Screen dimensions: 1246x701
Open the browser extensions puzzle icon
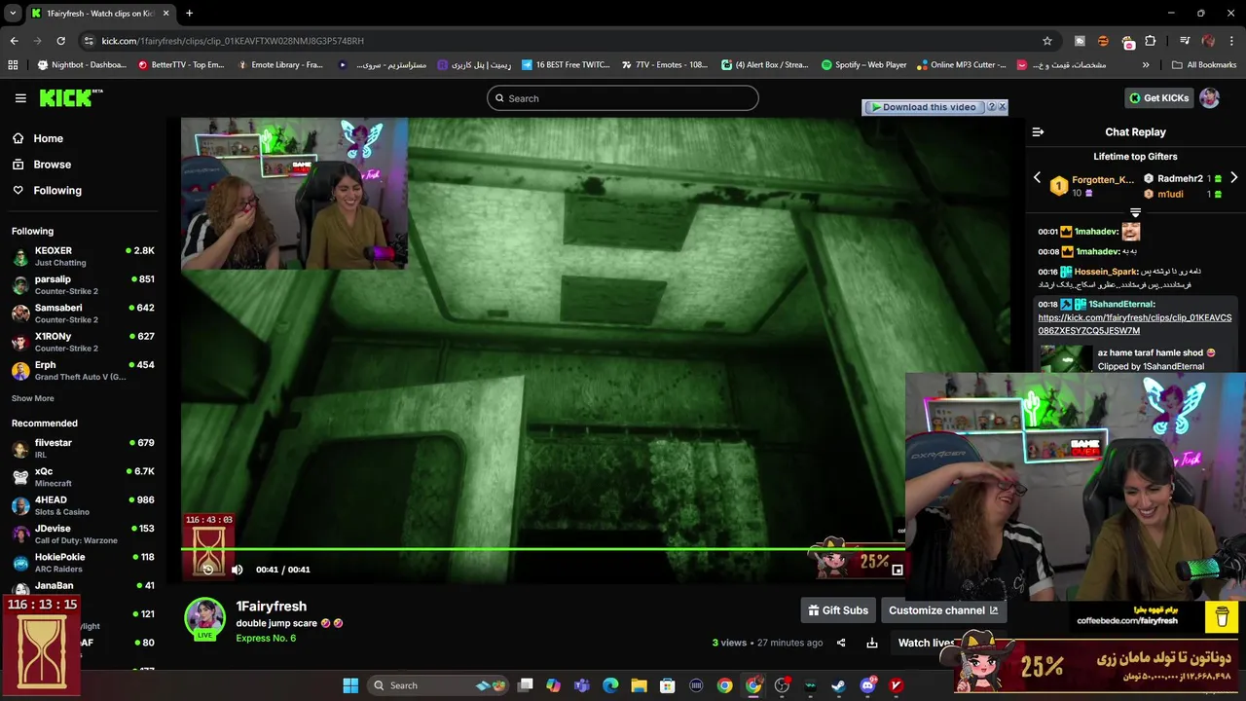pos(1151,41)
